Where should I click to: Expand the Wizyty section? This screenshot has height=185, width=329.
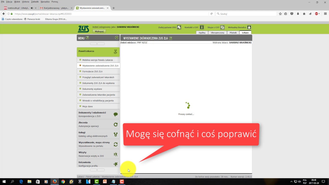[98, 154]
